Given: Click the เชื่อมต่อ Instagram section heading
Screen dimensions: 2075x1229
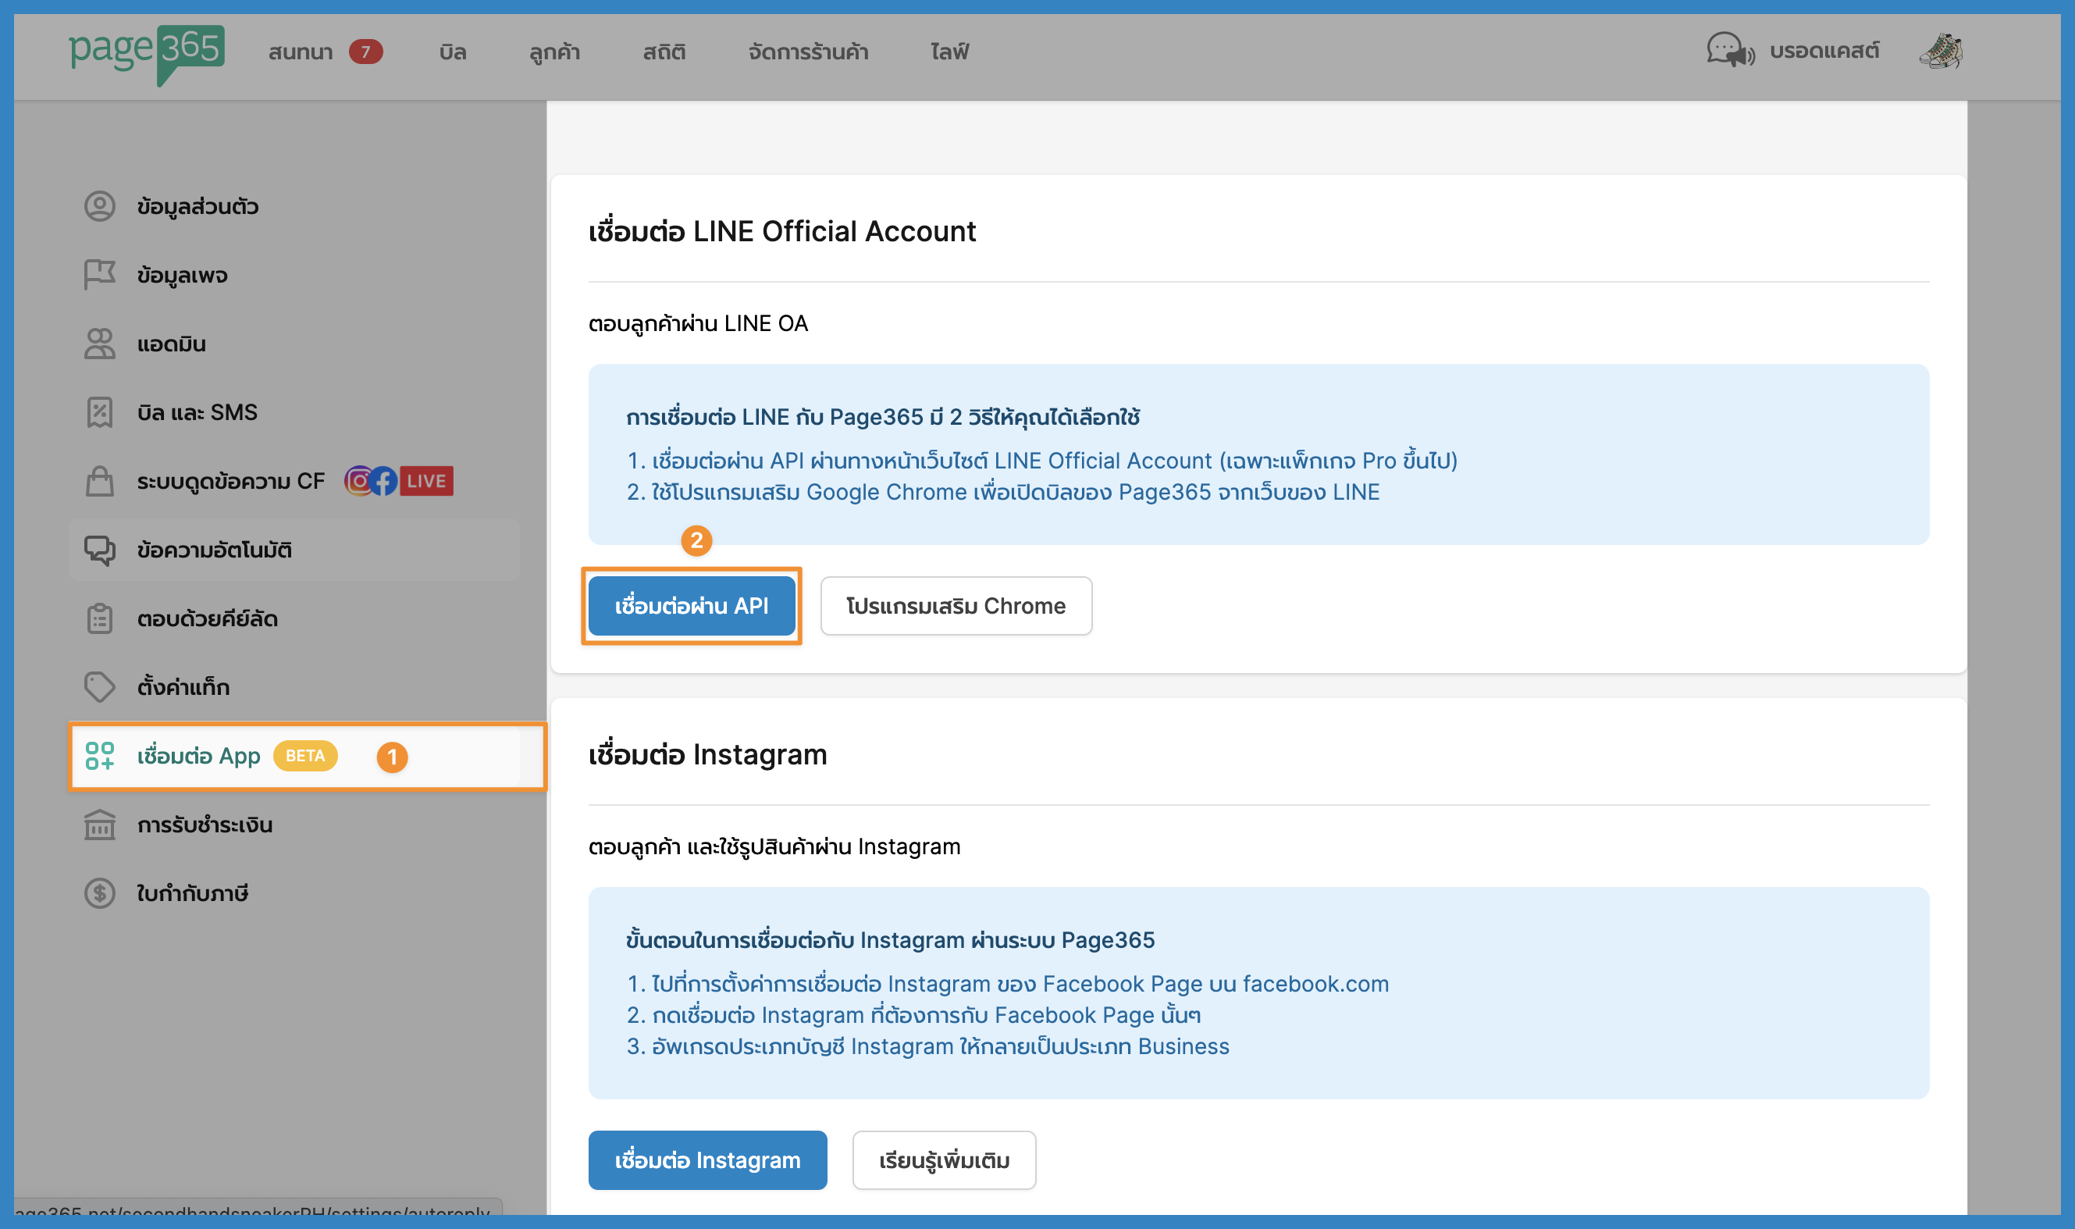Looking at the screenshot, I should [x=707, y=754].
